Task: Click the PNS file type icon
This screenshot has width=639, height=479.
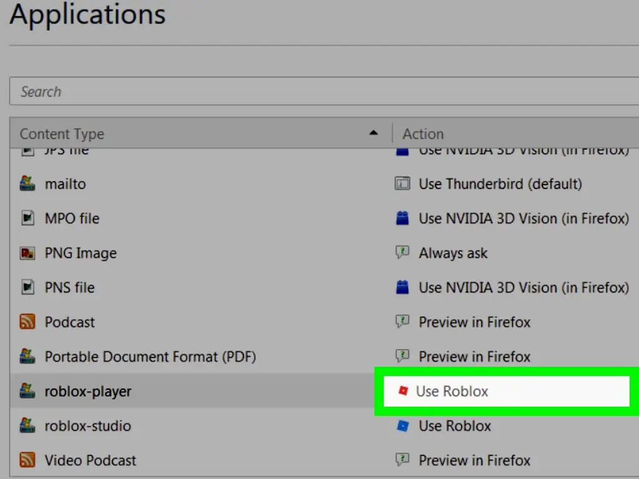Action: [27, 288]
